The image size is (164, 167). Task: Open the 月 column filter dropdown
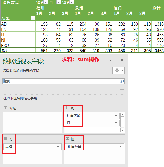click(x=59, y=2)
